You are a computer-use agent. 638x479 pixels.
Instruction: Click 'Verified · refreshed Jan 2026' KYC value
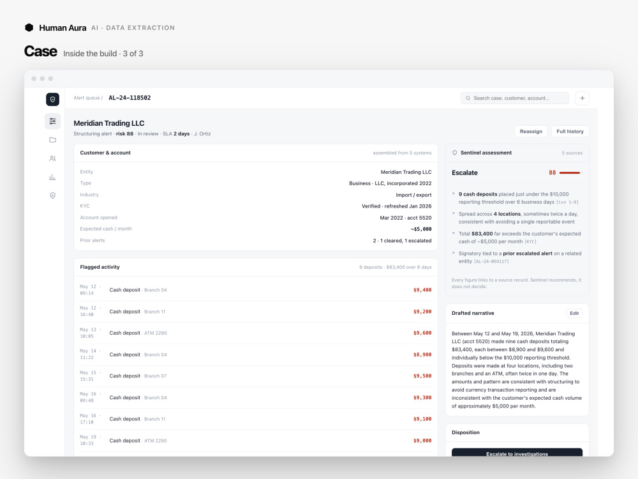(x=397, y=206)
